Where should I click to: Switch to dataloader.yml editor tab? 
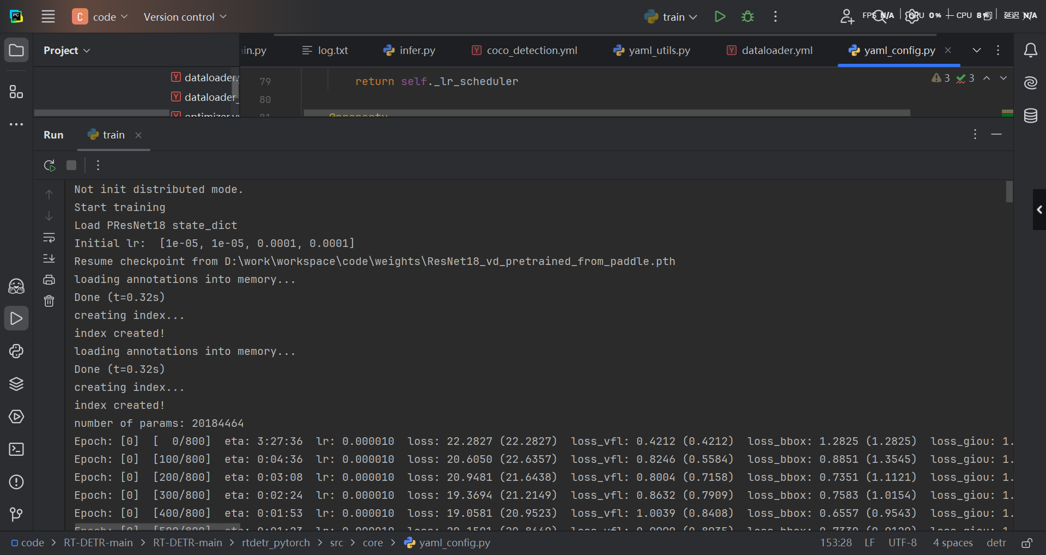tap(769, 50)
